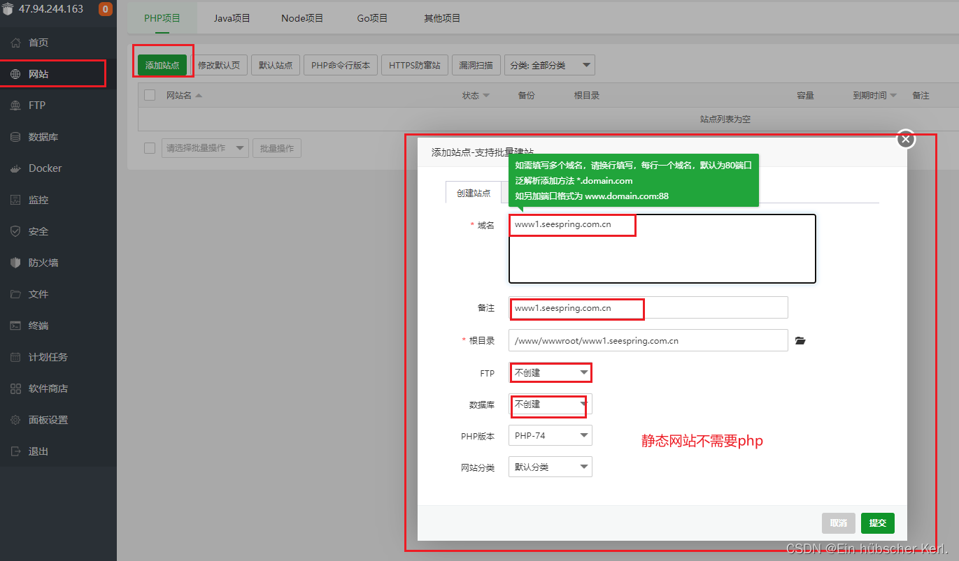Click the terminal icon beside 终端
The image size is (959, 561).
[15, 326]
